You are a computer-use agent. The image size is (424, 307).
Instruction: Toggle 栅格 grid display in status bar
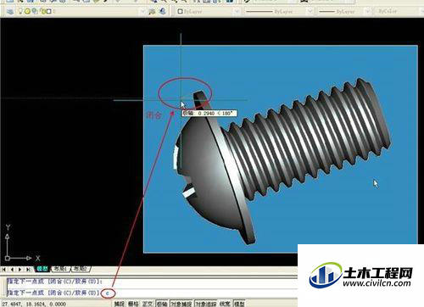pos(133,304)
